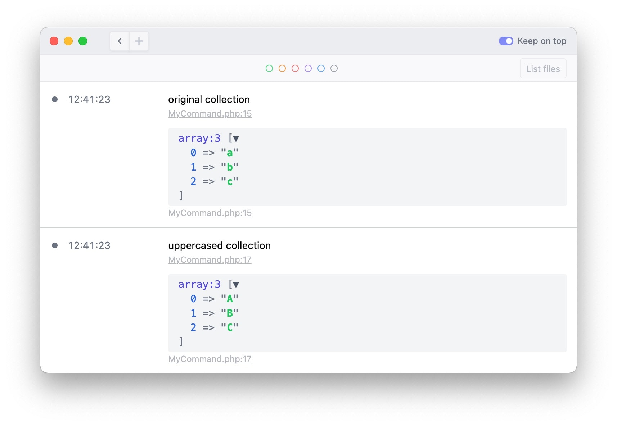The height and width of the screenshot is (426, 617).
Task: Maximize window using green traffic light
Action: pyautogui.click(x=83, y=41)
